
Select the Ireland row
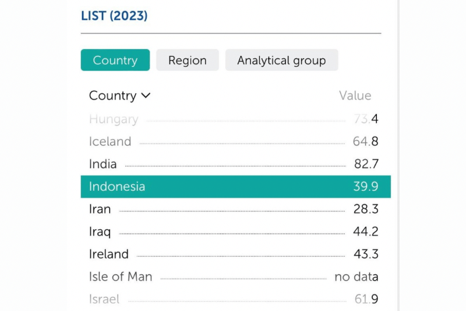109,254
